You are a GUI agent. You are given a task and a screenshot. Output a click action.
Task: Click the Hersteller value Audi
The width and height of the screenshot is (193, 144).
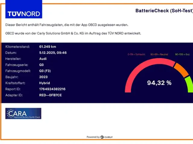pos(43,59)
